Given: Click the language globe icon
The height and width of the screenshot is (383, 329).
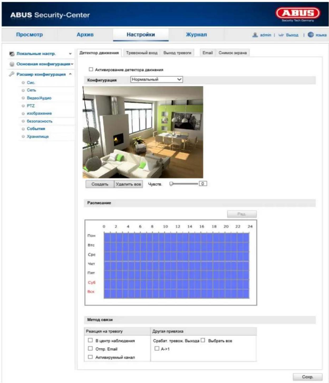Looking at the screenshot, I should [311, 35].
